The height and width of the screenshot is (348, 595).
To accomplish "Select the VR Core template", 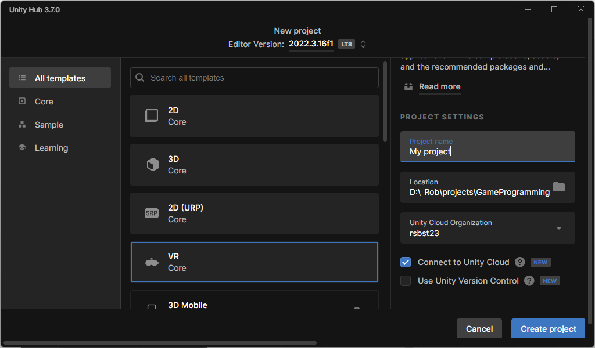I will 255,262.
